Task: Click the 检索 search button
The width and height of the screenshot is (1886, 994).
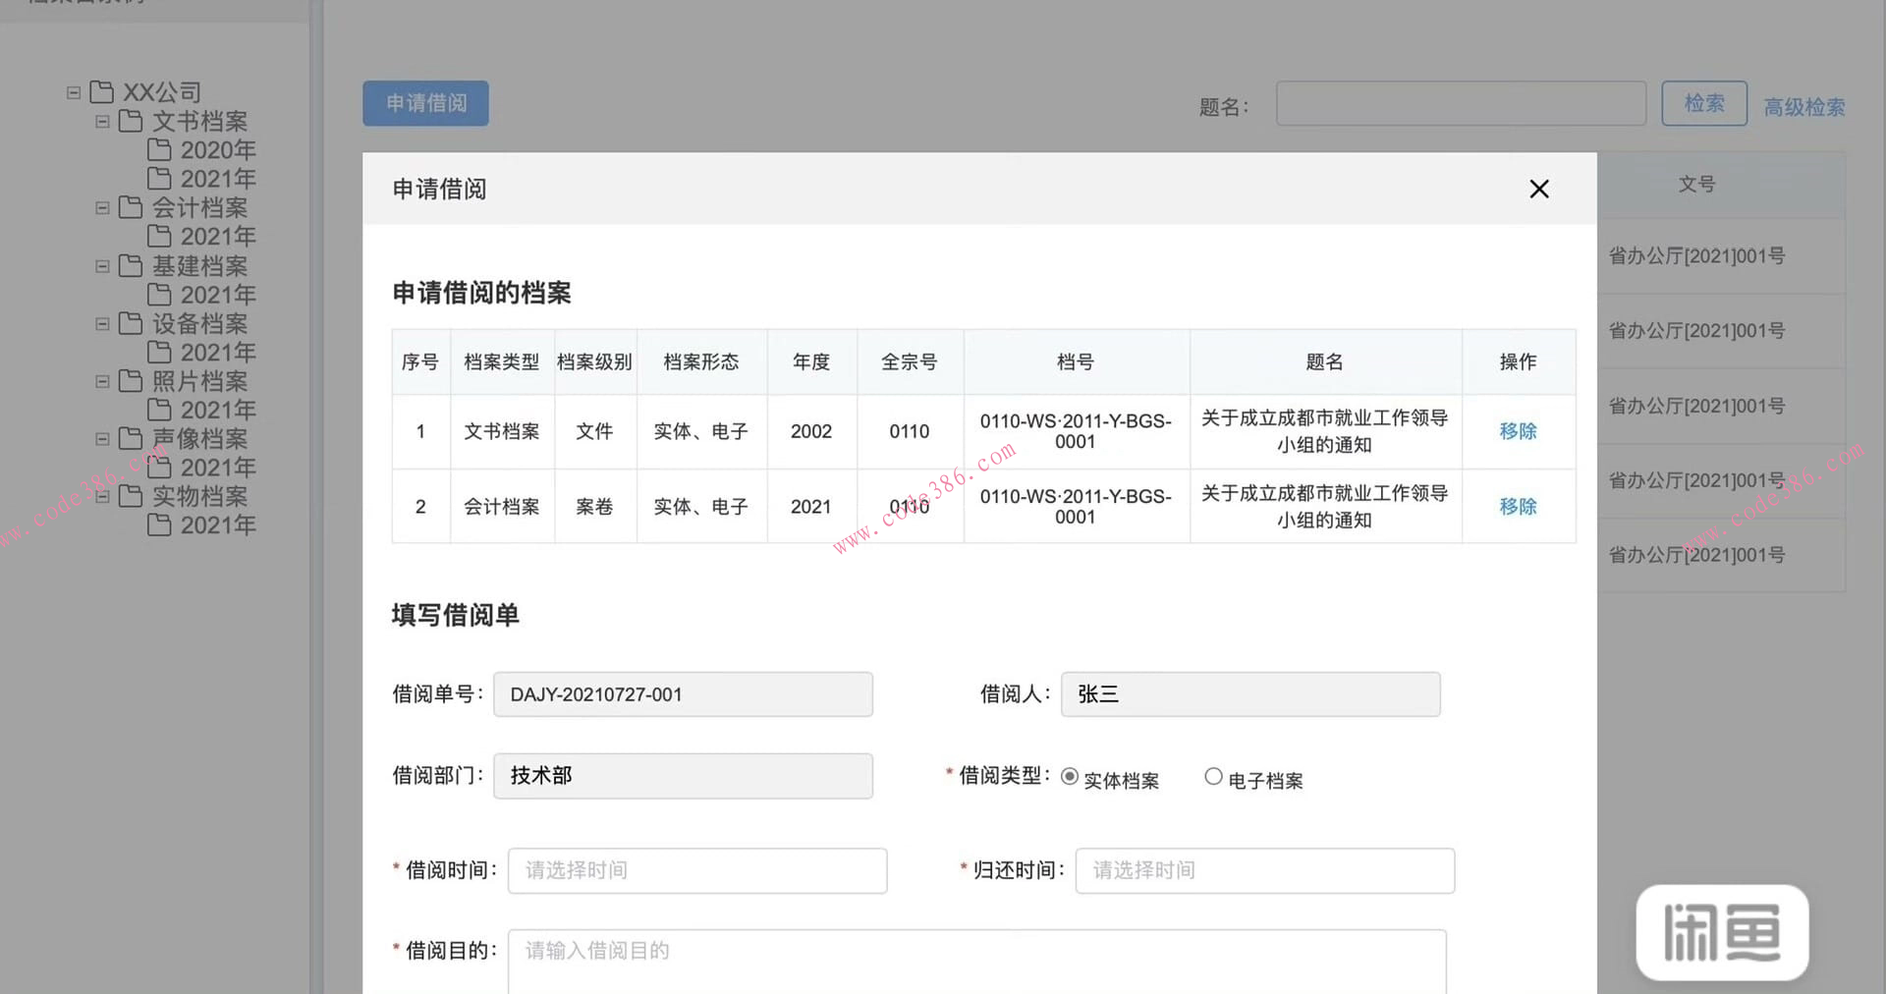Action: 1703,102
